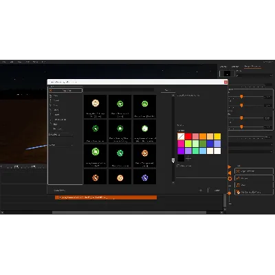
Task: Open the second dropdown in the left filter panel
Action: [61, 145]
